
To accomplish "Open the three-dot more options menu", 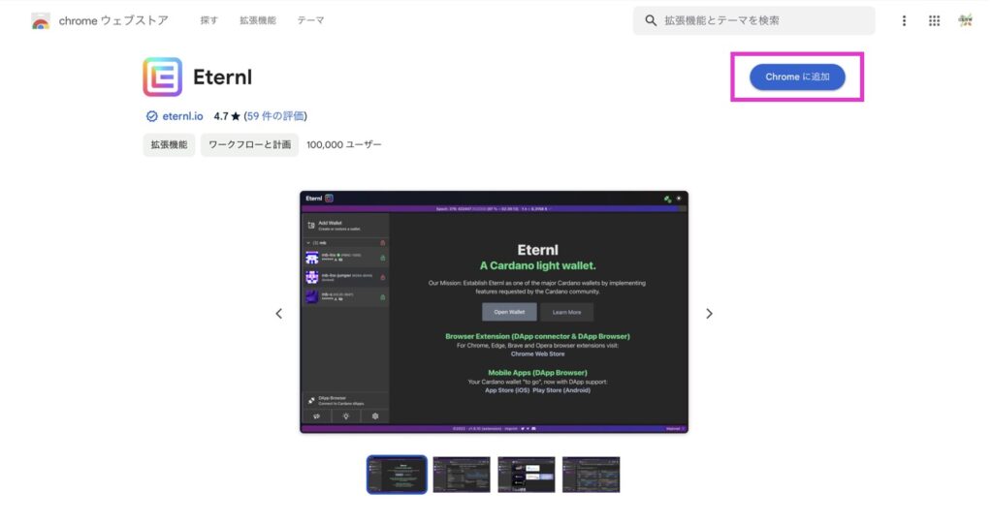I will (904, 21).
